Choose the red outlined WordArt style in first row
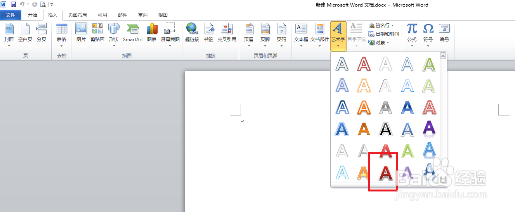The width and height of the screenshot is (515, 212). click(364, 64)
